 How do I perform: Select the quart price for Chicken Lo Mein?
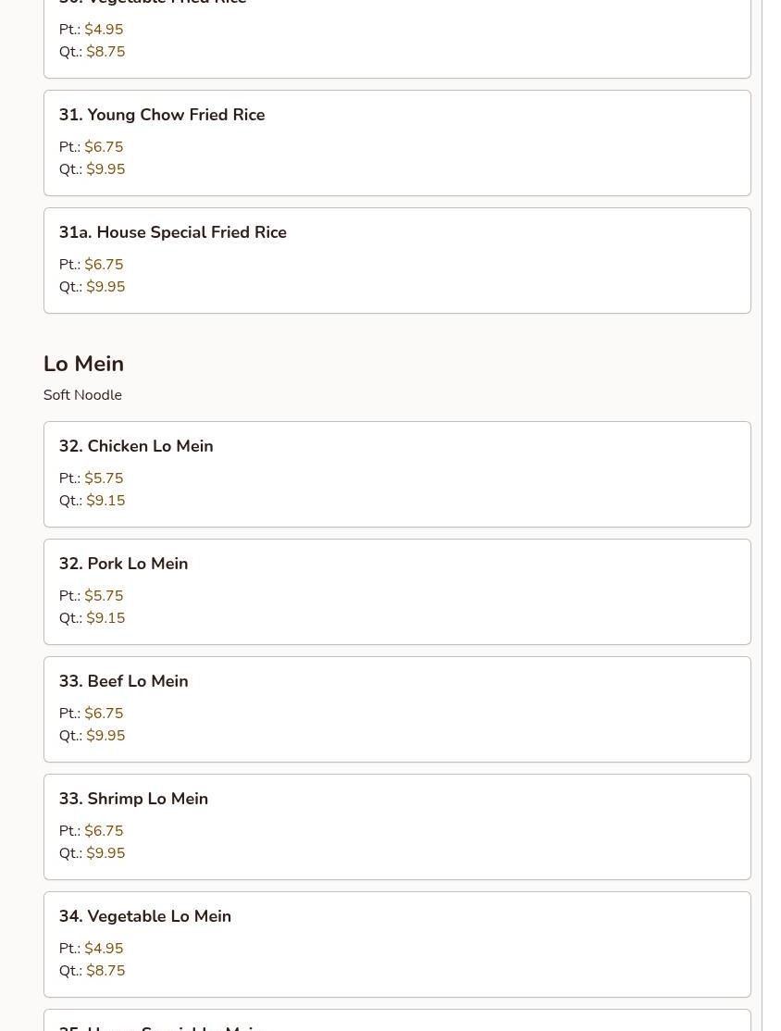(105, 501)
